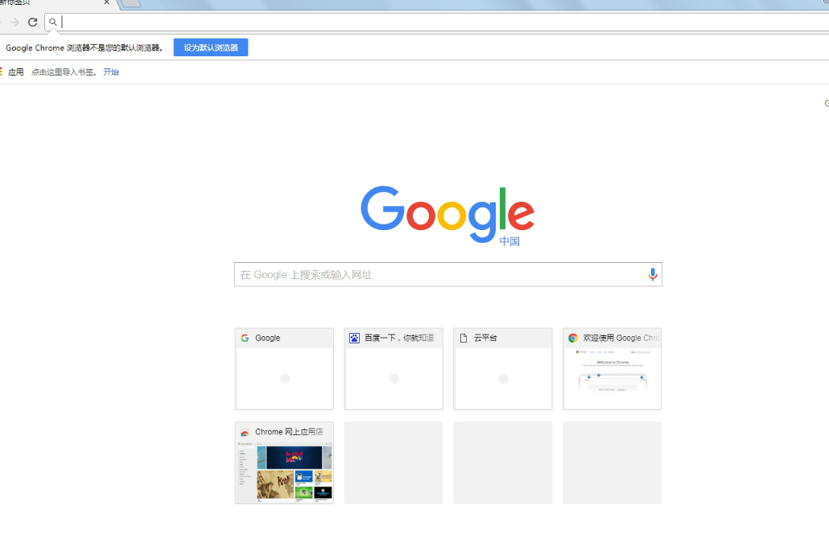Start voice search with microphone icon

click(653, 274)
